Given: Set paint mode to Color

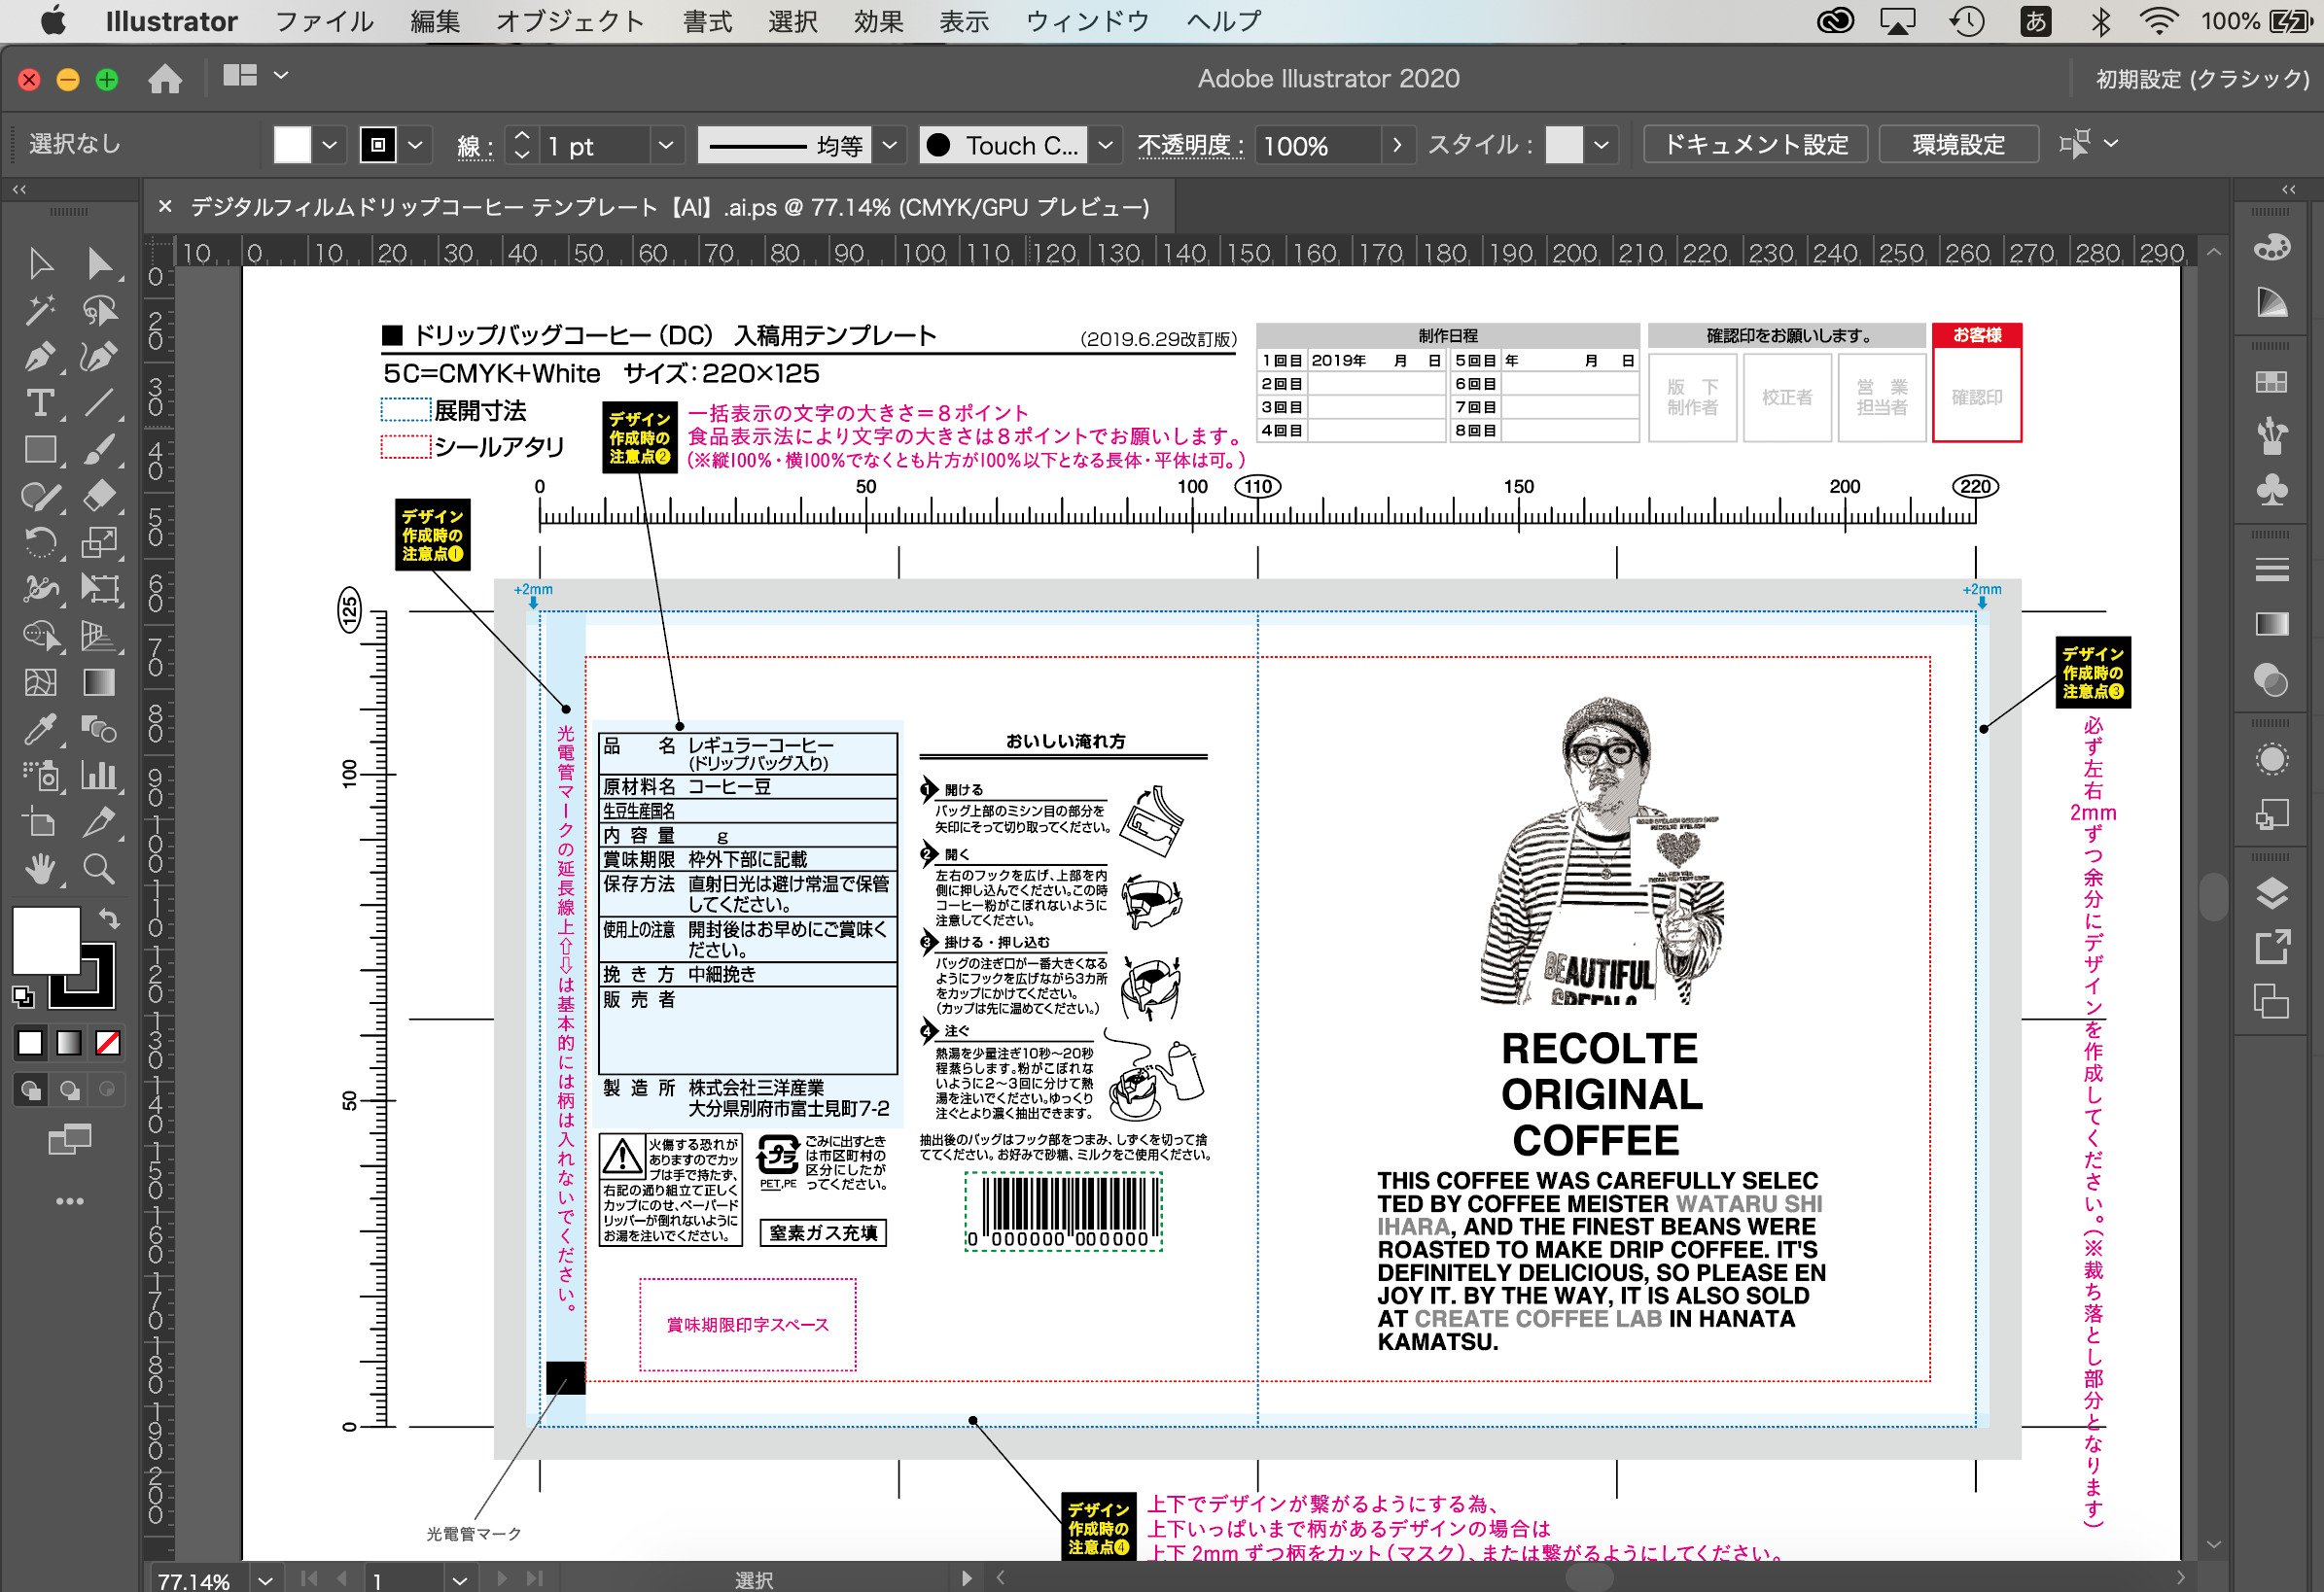Looking at the screenshot, I should click(x=30, y=1042).
